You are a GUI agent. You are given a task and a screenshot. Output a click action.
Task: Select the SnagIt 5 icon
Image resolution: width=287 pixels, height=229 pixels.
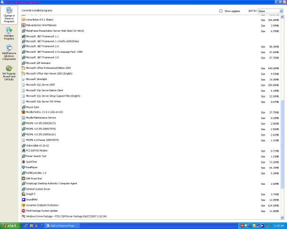(24, 194)
